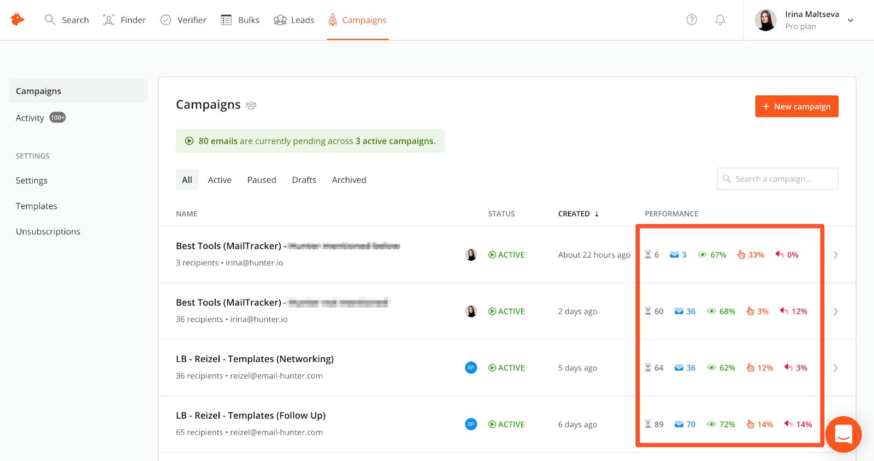Viewport: 874px width, 461px height.
Task: Open the chat widget bubble
Action: pyautogui.click(x=843, y=434)
